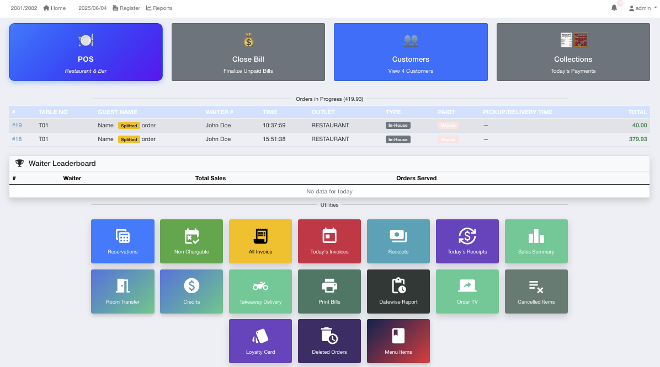Click the Orders Served leaderboard header
Viewport: 660px width, 367px height.
[416, 178]
